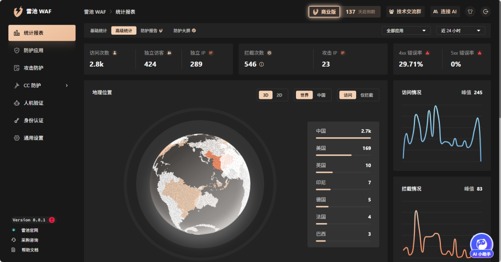Screen dimensions: 501x262
Task: Select the 仅拦截 data toggle
Action: (367, 95)
